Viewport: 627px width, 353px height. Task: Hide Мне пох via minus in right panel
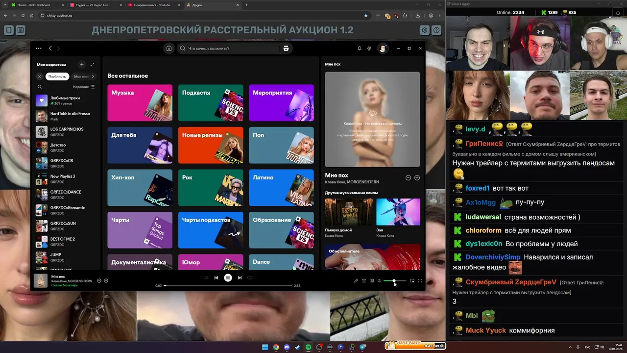(x=408, y=178)
